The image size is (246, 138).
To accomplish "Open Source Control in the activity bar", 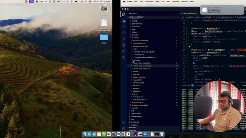I will 124,20.
